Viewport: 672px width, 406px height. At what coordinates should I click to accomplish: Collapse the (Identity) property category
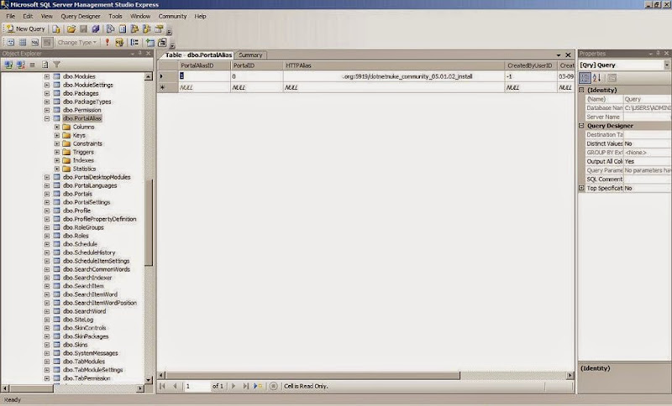tap(581, 90)
